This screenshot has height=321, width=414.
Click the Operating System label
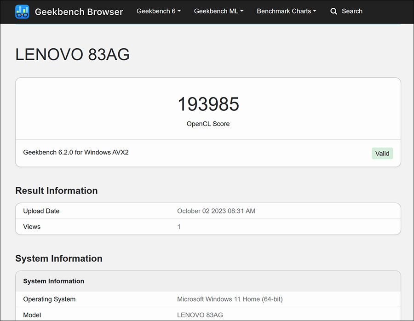pos(49,299)
